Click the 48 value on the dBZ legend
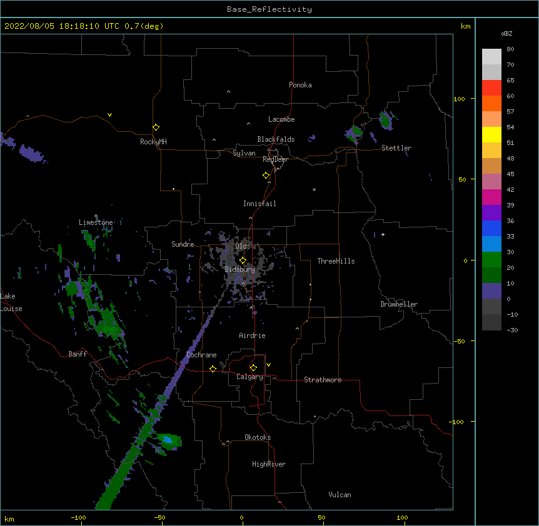The image size is (539, 526). (x=510, y=158)
